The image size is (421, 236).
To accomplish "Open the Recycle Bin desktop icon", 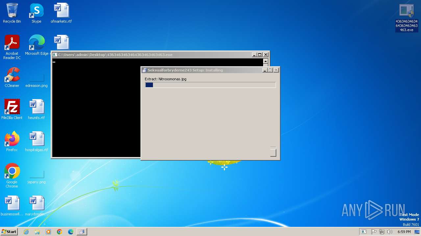I will coord(12,13).
